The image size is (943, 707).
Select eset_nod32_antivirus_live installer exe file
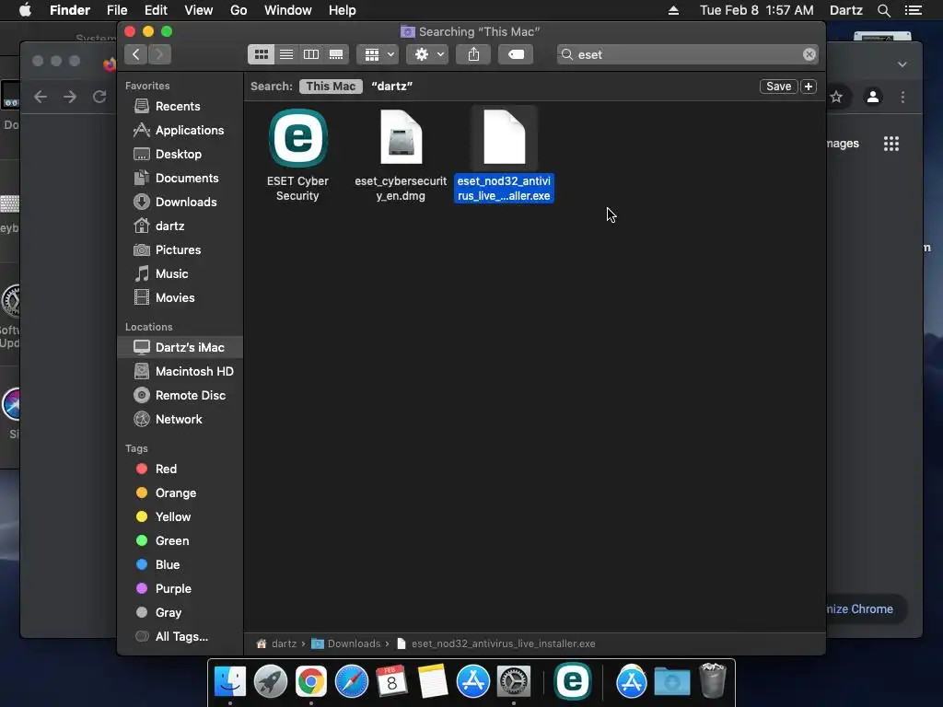(x=504, y=138)
